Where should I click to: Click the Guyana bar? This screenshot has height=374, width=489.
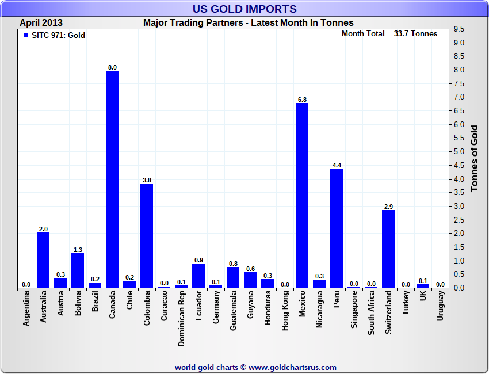(x=250, y=280)
